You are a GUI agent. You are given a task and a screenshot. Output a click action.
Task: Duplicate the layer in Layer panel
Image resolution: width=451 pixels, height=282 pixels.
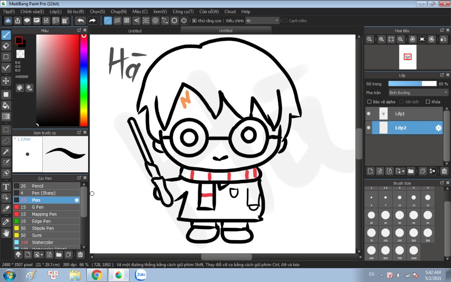click(422, 171)
